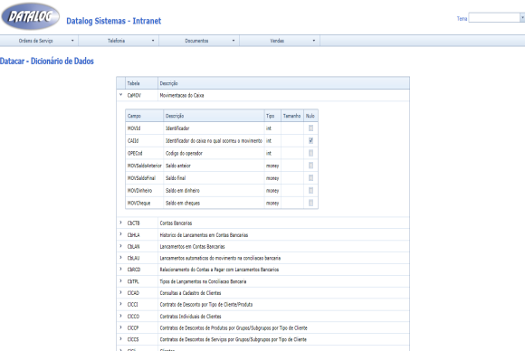Select the 'Saldo final' description cell
Viewport: 525px width, 351px height.
[x=214, y=177]
